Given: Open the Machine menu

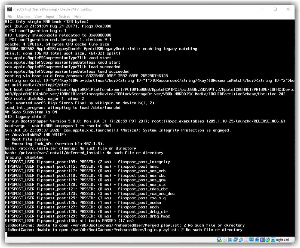Looking at the screenshot, I should click(23, 17).
